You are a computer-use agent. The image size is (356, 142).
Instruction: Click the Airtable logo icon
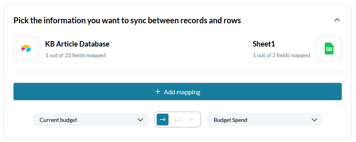[26, 49]
